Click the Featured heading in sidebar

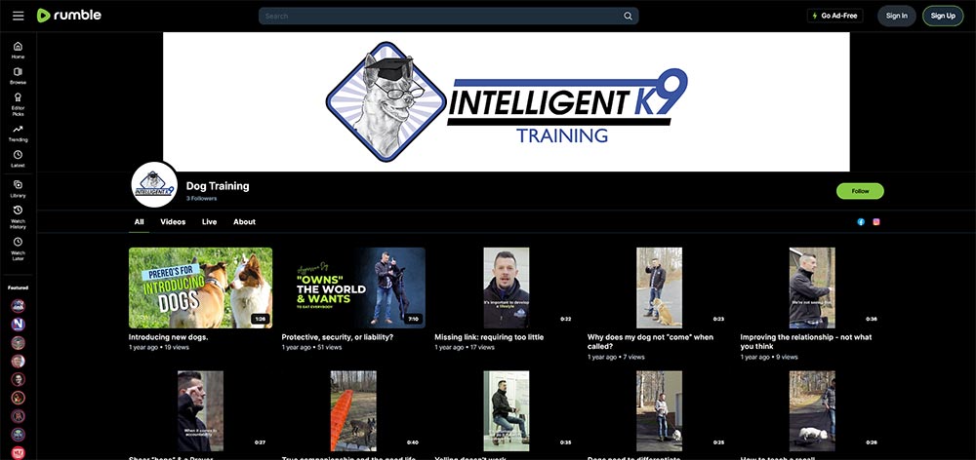[x=18, y=287]
